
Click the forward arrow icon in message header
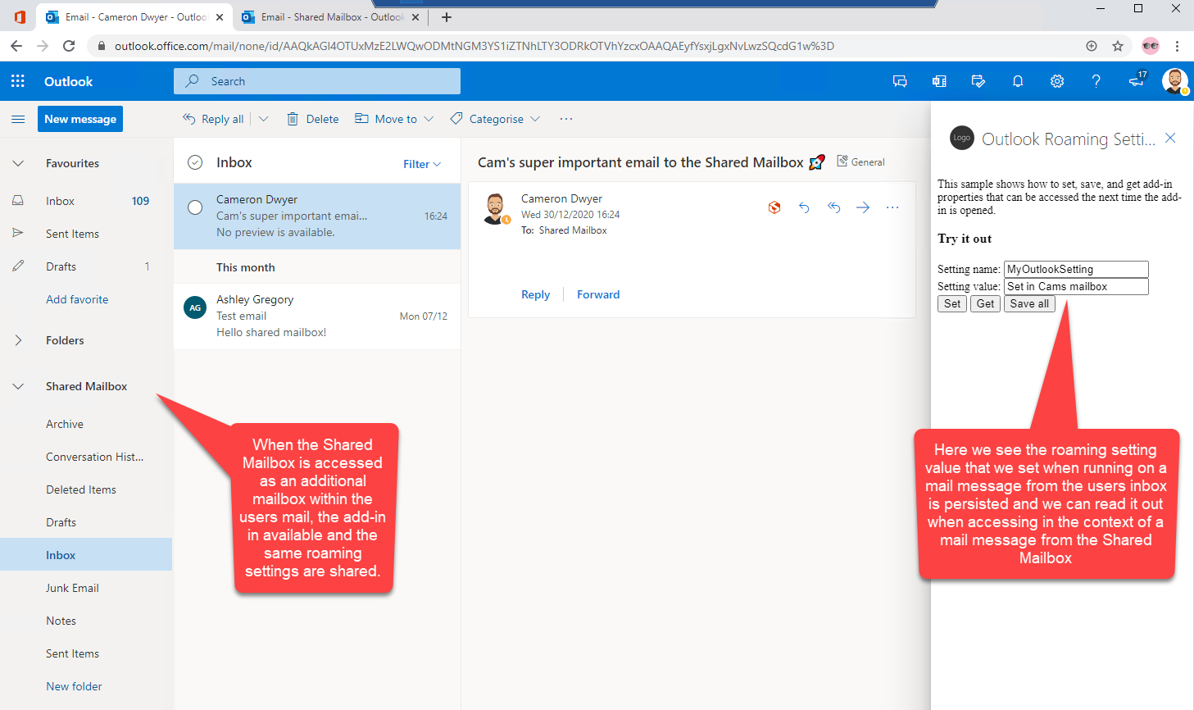click(863, 207)
